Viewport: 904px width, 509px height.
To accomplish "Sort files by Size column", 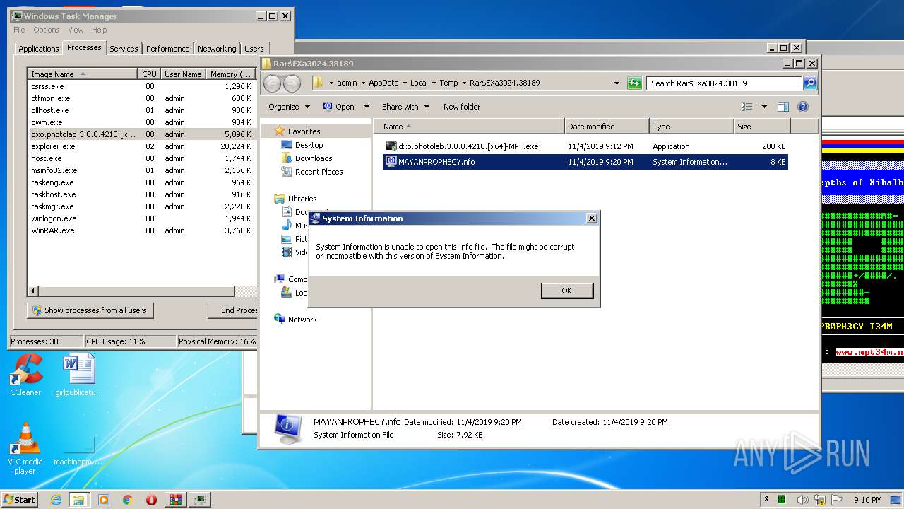I will (x=762, y=127).
